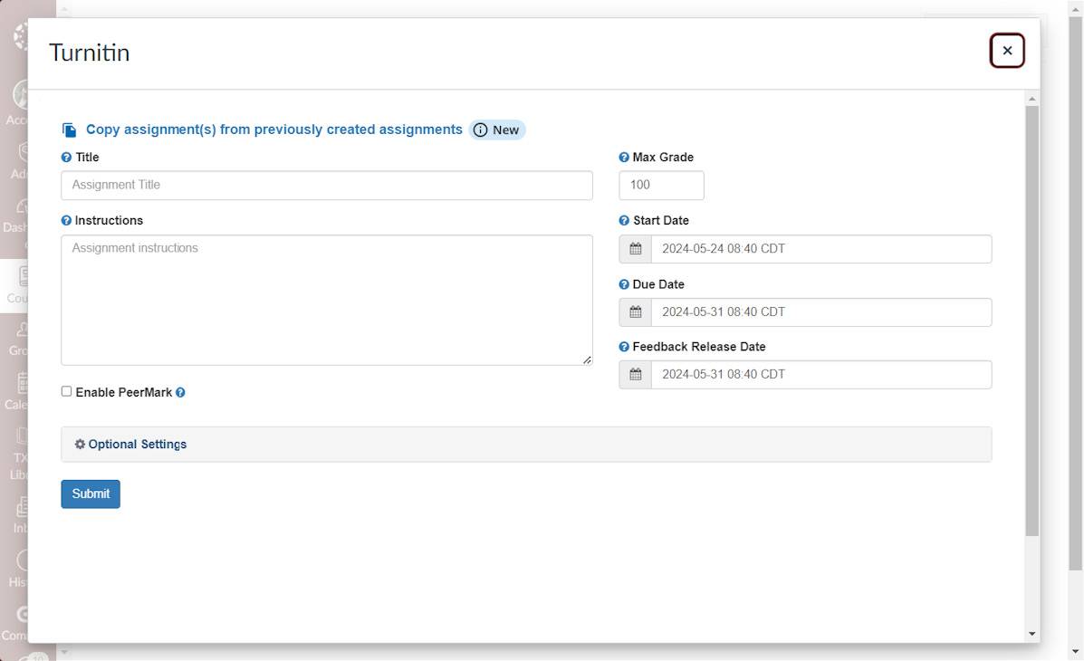Click the Due Date help icon
Viewport: 1084px width, 661px height.
(x=624, y=284)
